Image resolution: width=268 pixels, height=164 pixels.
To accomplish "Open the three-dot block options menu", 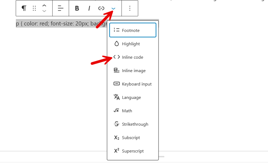I will 130,8.
